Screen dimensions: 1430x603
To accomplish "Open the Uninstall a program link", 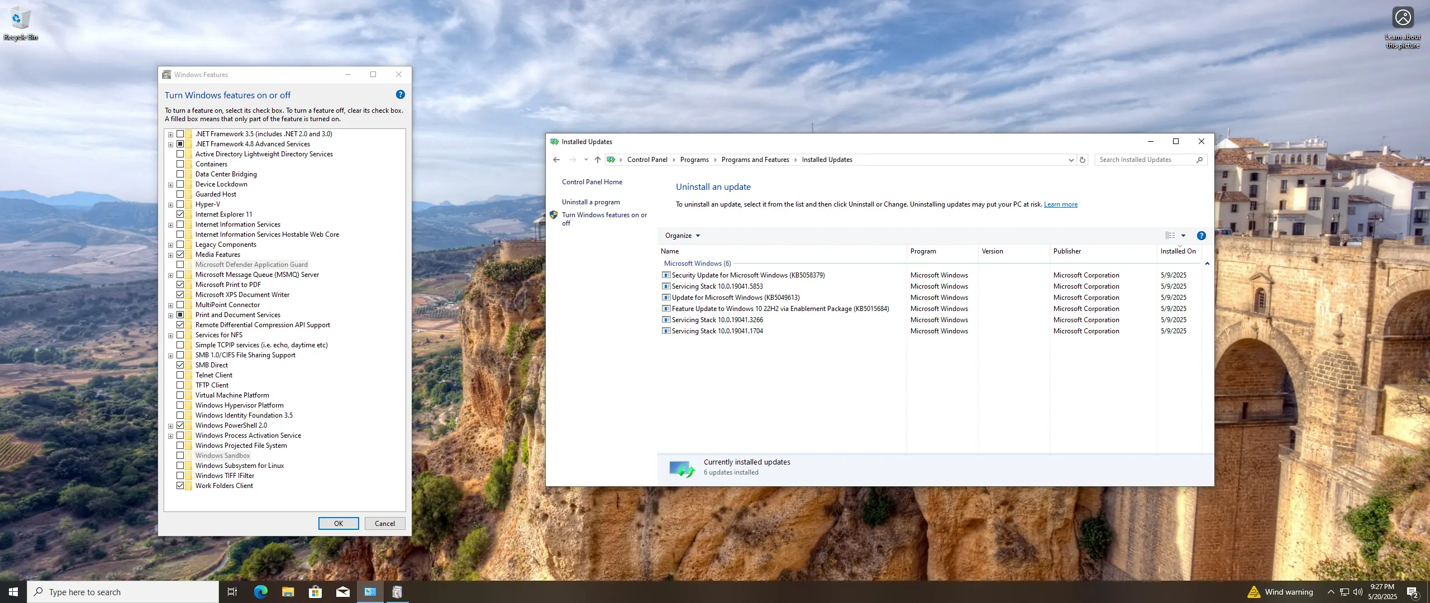I will coord(590,202).
